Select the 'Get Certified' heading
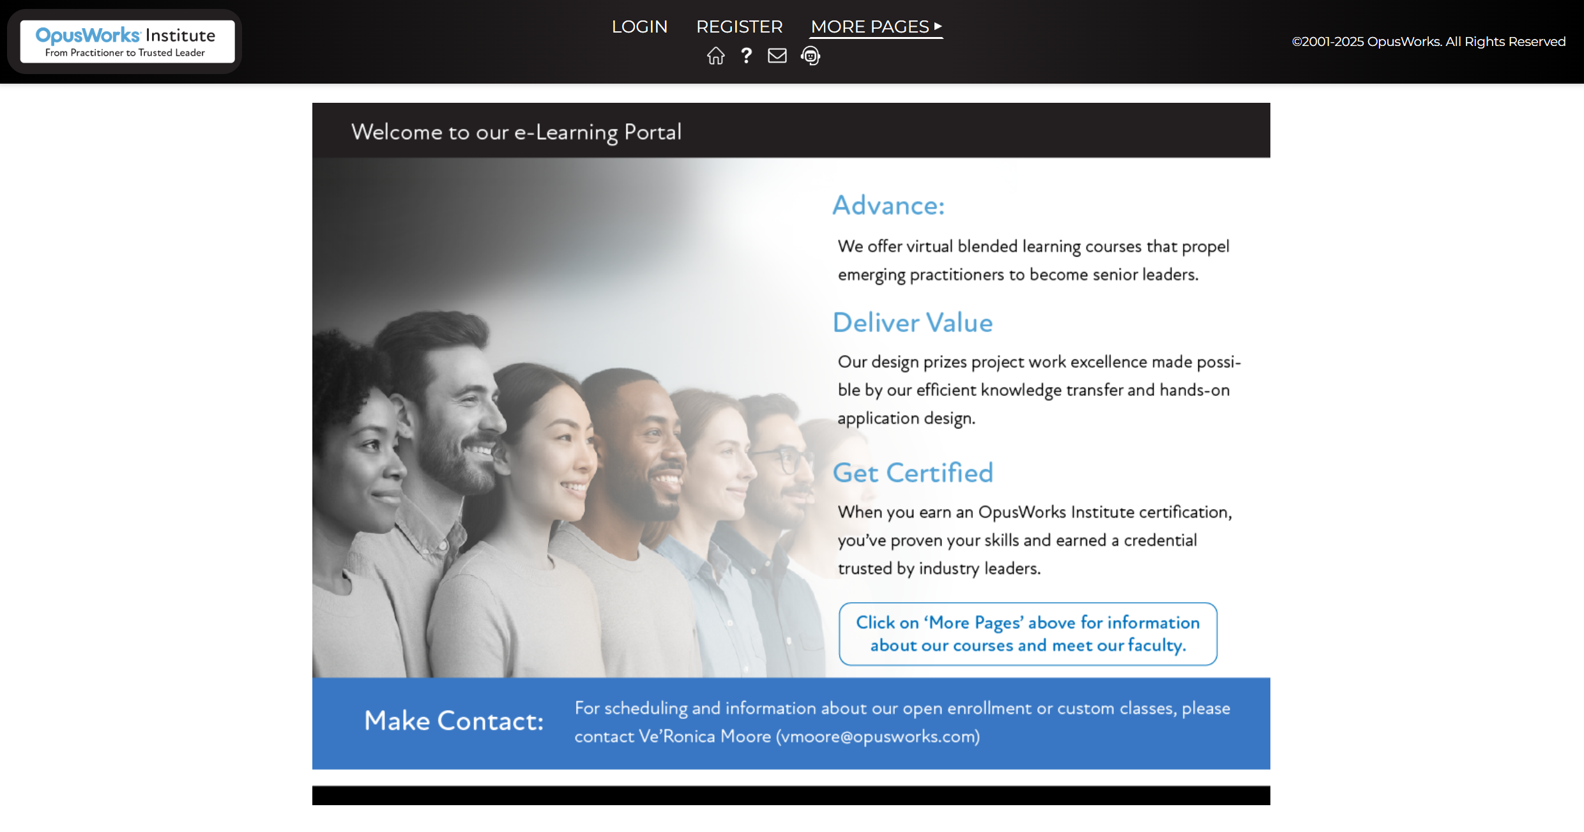Screen dimensions: 1584x832 tap(913, 473)
